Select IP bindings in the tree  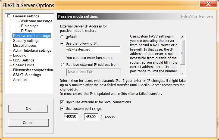click(29, 26)
